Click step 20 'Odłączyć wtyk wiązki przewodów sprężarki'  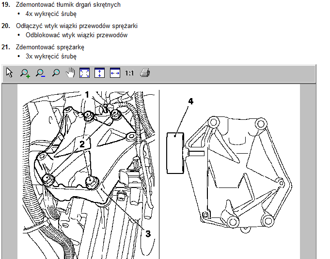point(76,26)
